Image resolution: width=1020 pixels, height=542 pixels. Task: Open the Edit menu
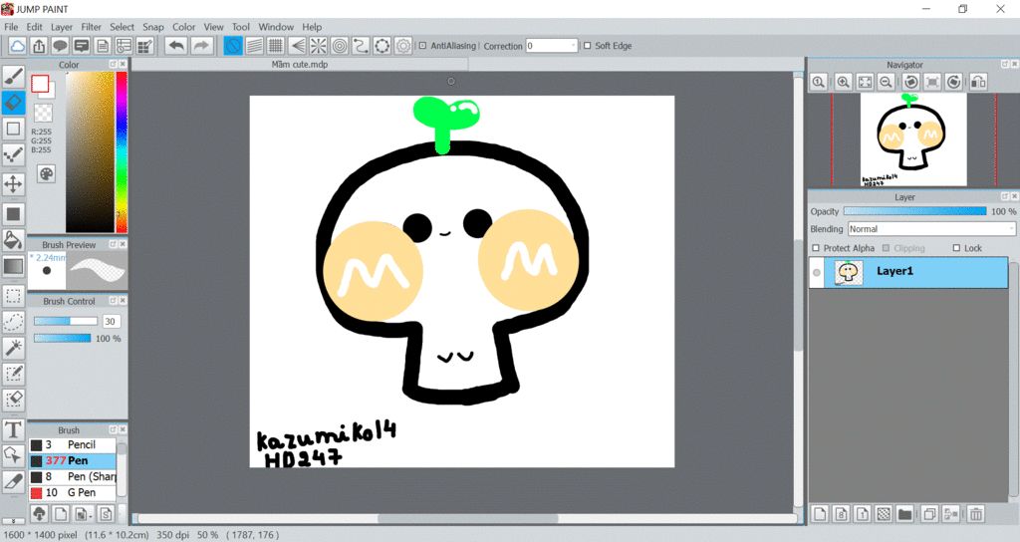click(x=35, y=27)
